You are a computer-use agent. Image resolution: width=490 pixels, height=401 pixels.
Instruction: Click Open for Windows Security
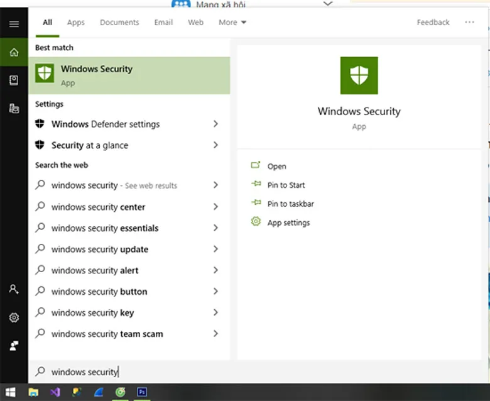(276, 167)
